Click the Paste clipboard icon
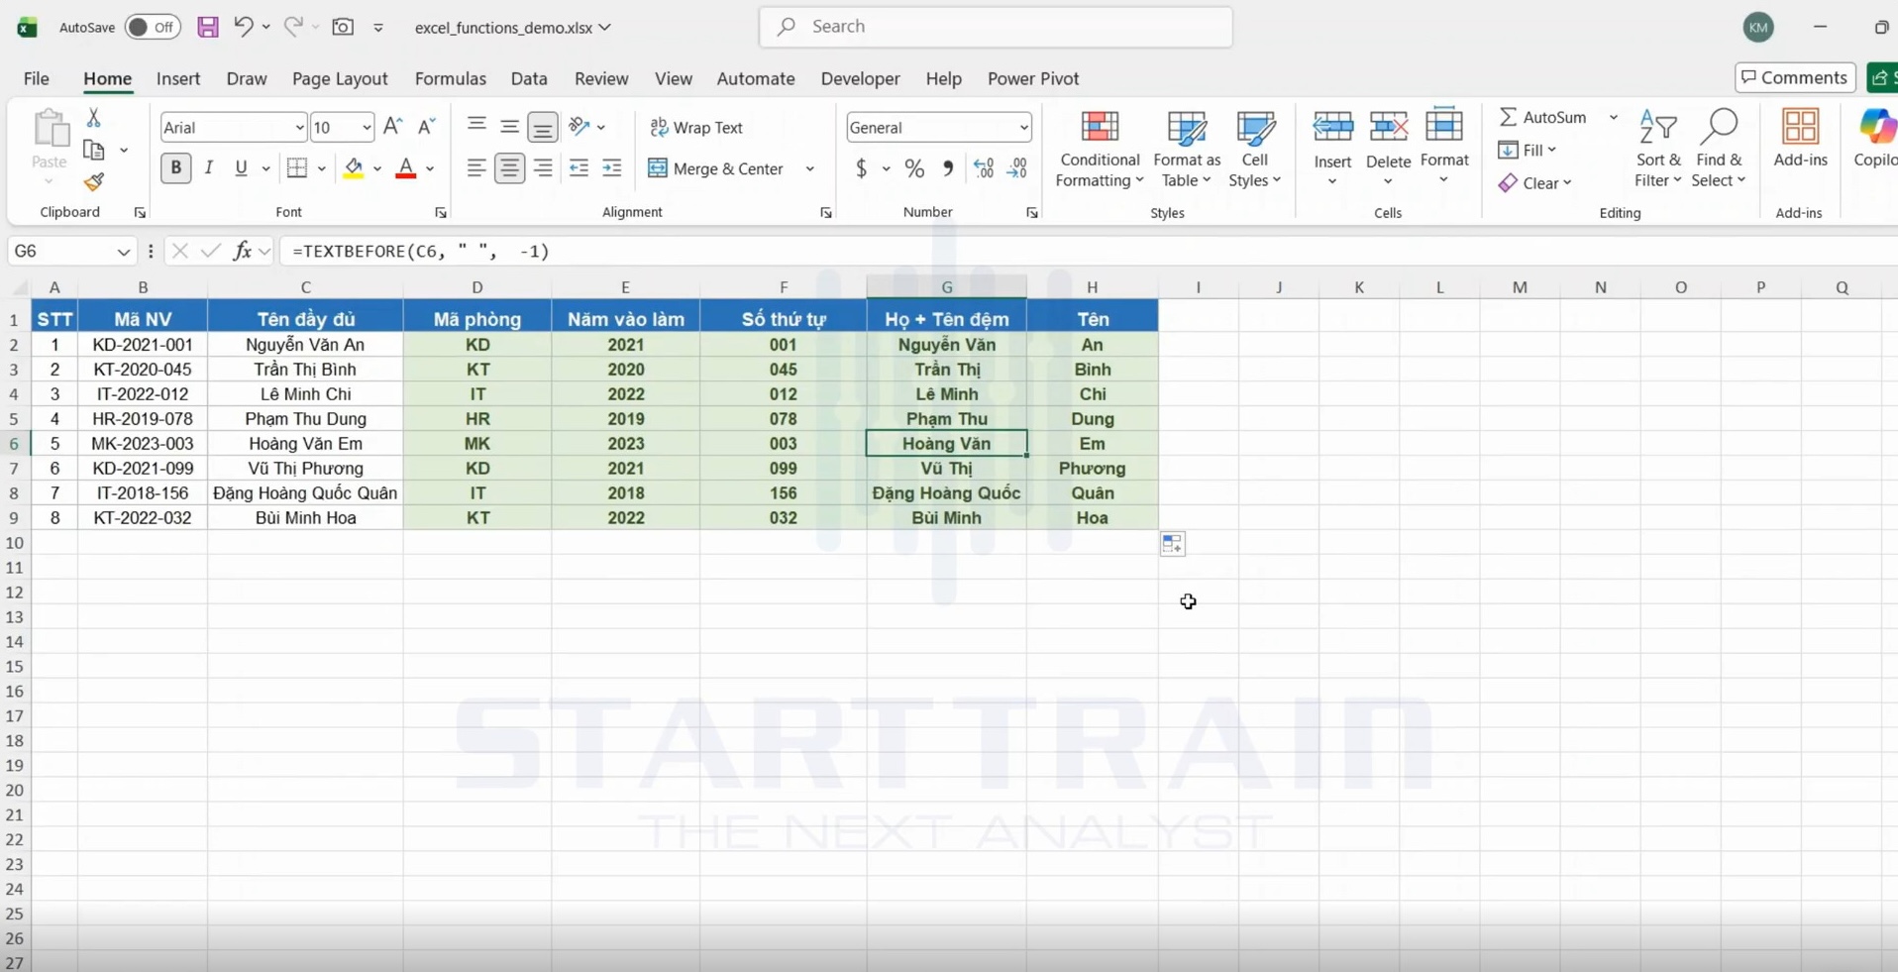 tap(50, 129)
